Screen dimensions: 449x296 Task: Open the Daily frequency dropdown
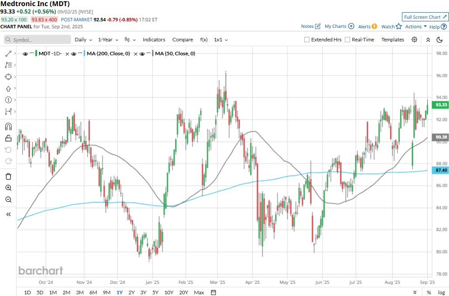click(x=83, y=40)
